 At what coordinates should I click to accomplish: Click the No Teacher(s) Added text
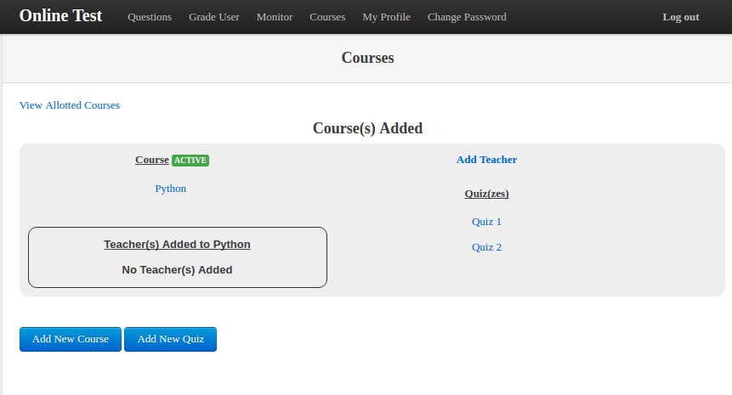(177, 270)
